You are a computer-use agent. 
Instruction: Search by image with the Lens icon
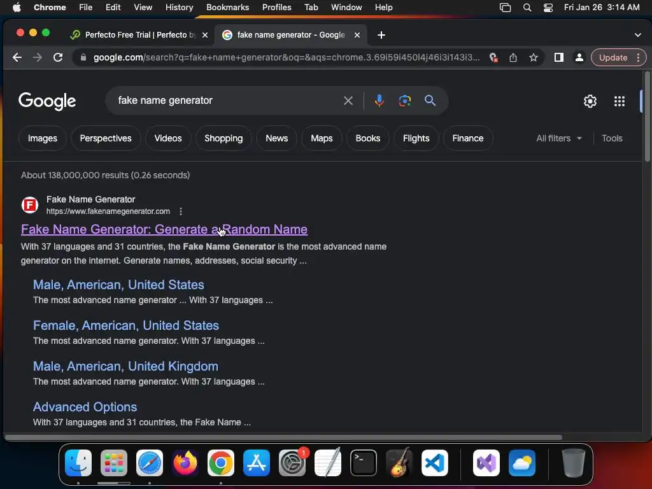pos(404,101)
